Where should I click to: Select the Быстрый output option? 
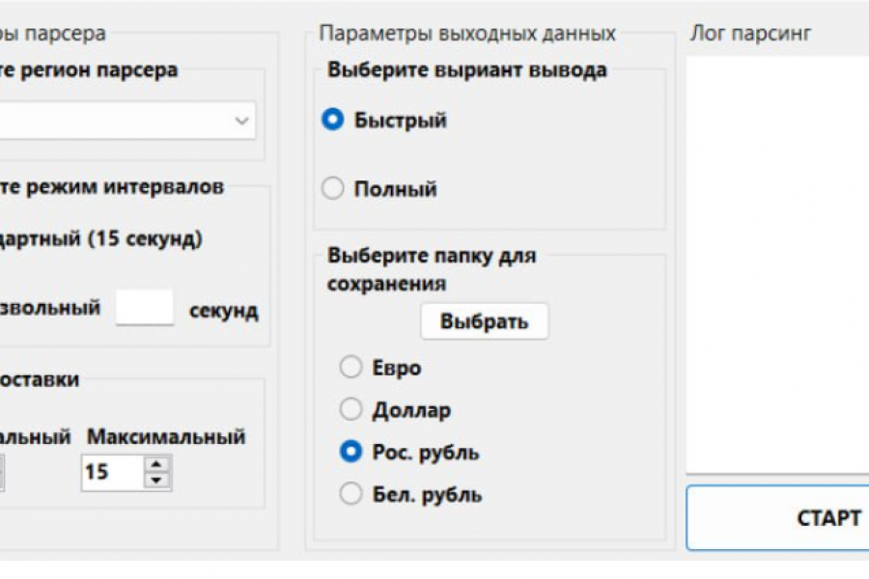(333, 121)
